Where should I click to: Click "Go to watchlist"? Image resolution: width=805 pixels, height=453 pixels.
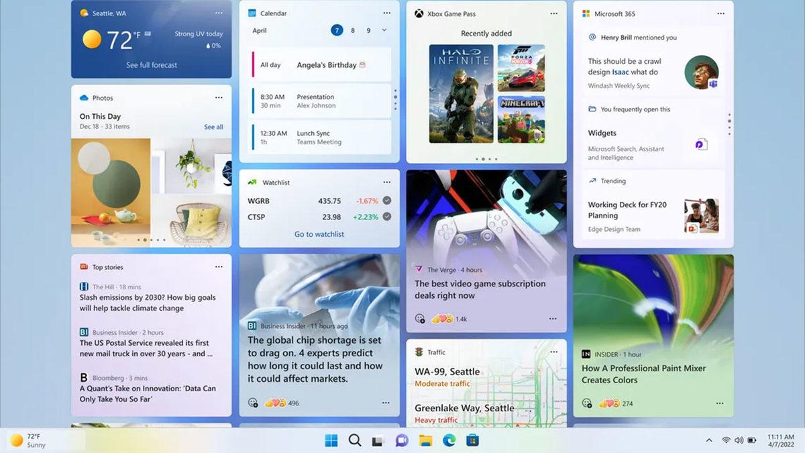tap(319, 234)
